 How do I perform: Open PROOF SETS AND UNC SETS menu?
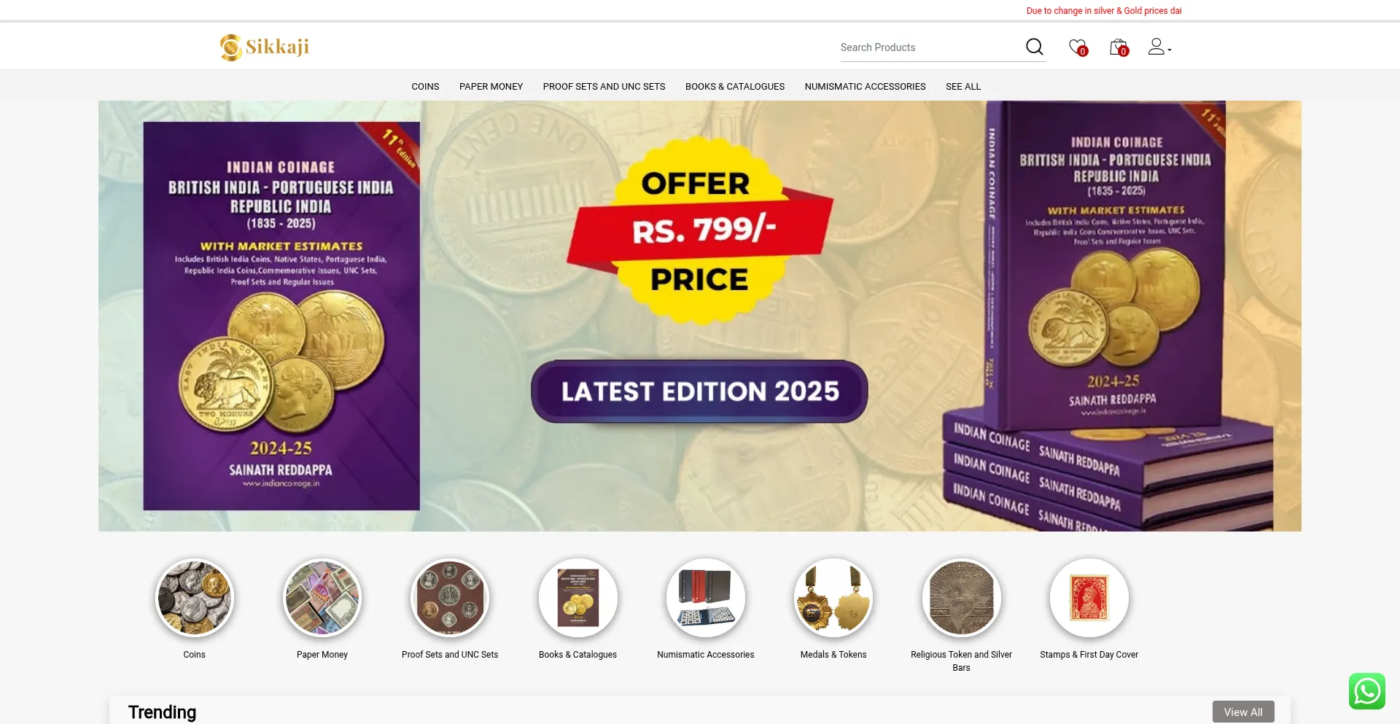[604, 87]
